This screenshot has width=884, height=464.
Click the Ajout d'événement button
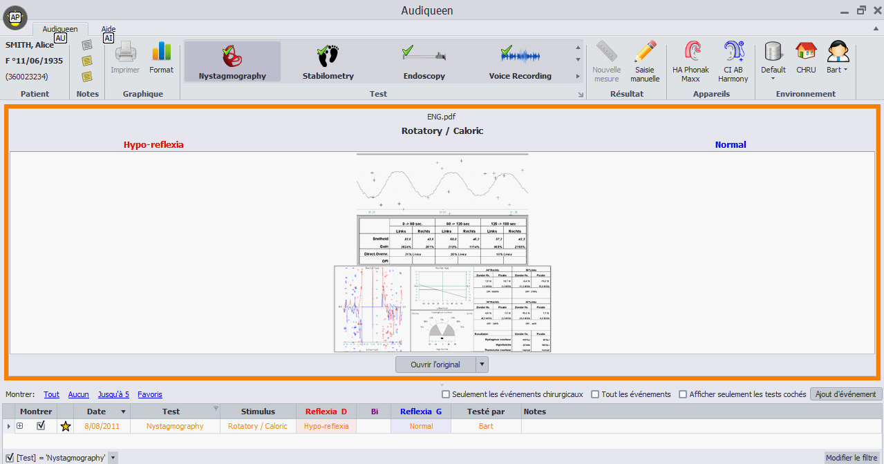(x=845, y=394)
